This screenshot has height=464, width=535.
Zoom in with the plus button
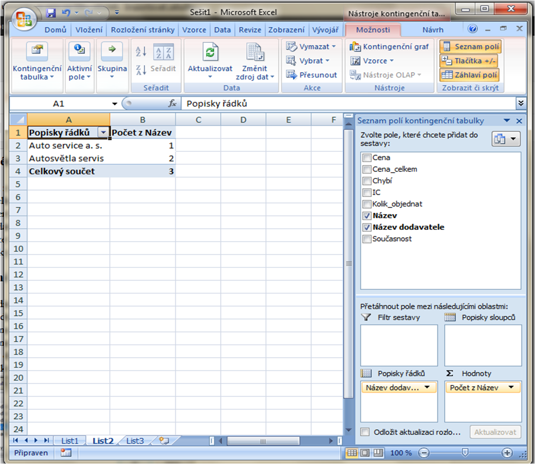coord(507,453)
